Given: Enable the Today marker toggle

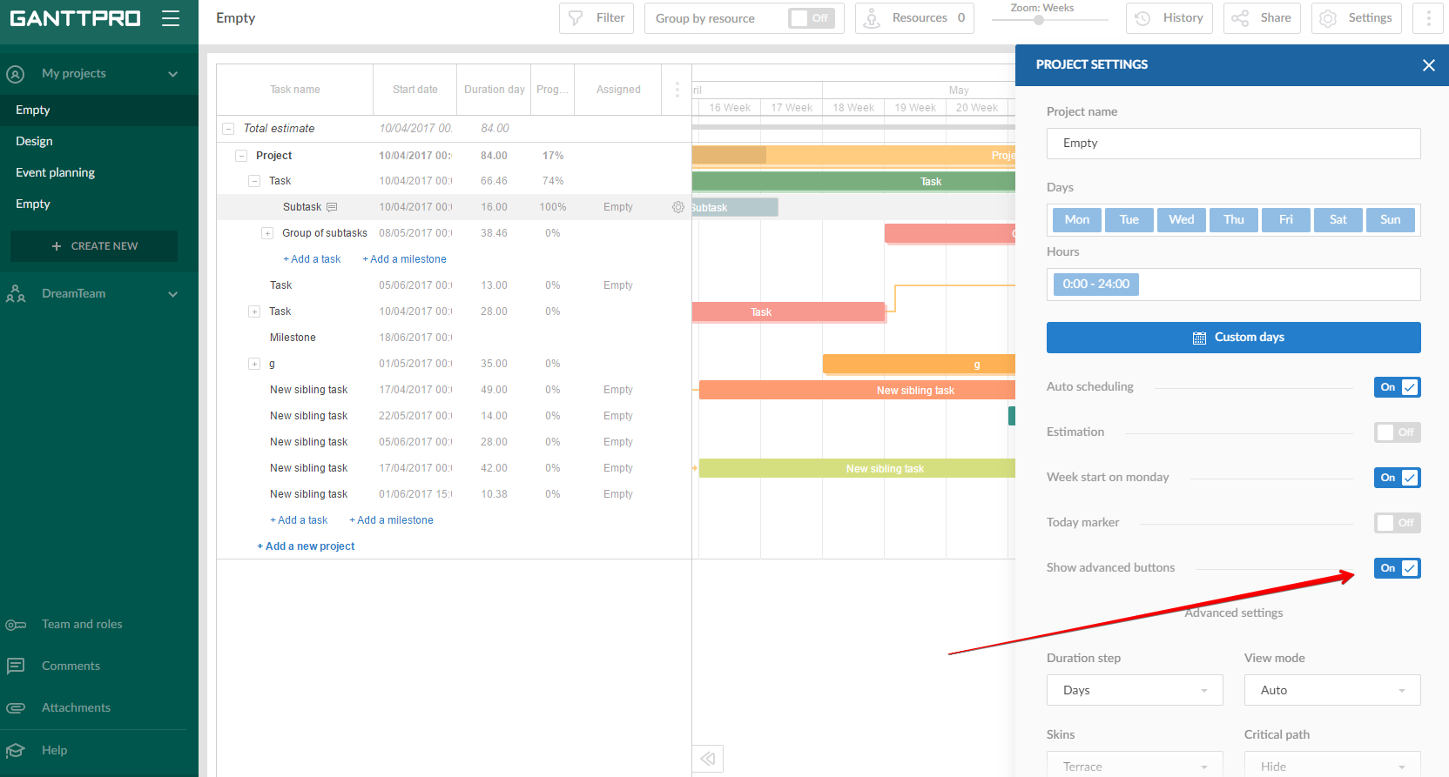Looking at the screenshot, I should click(1397, 523).
